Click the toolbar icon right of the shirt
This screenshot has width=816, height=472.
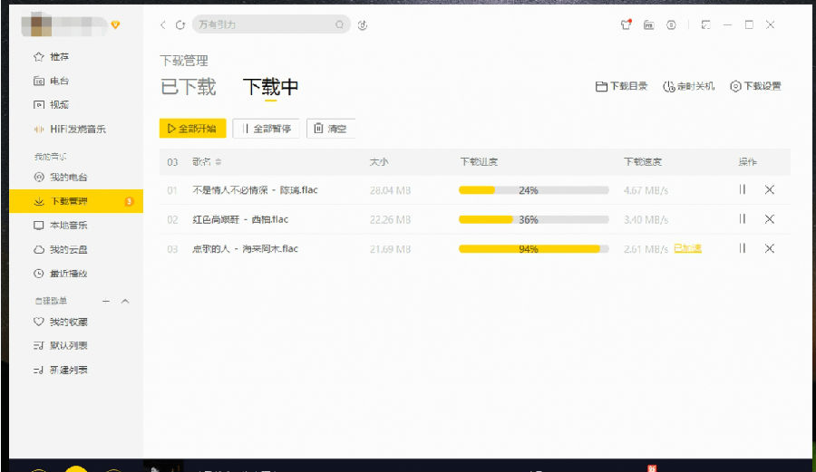(x=648, y=24)
